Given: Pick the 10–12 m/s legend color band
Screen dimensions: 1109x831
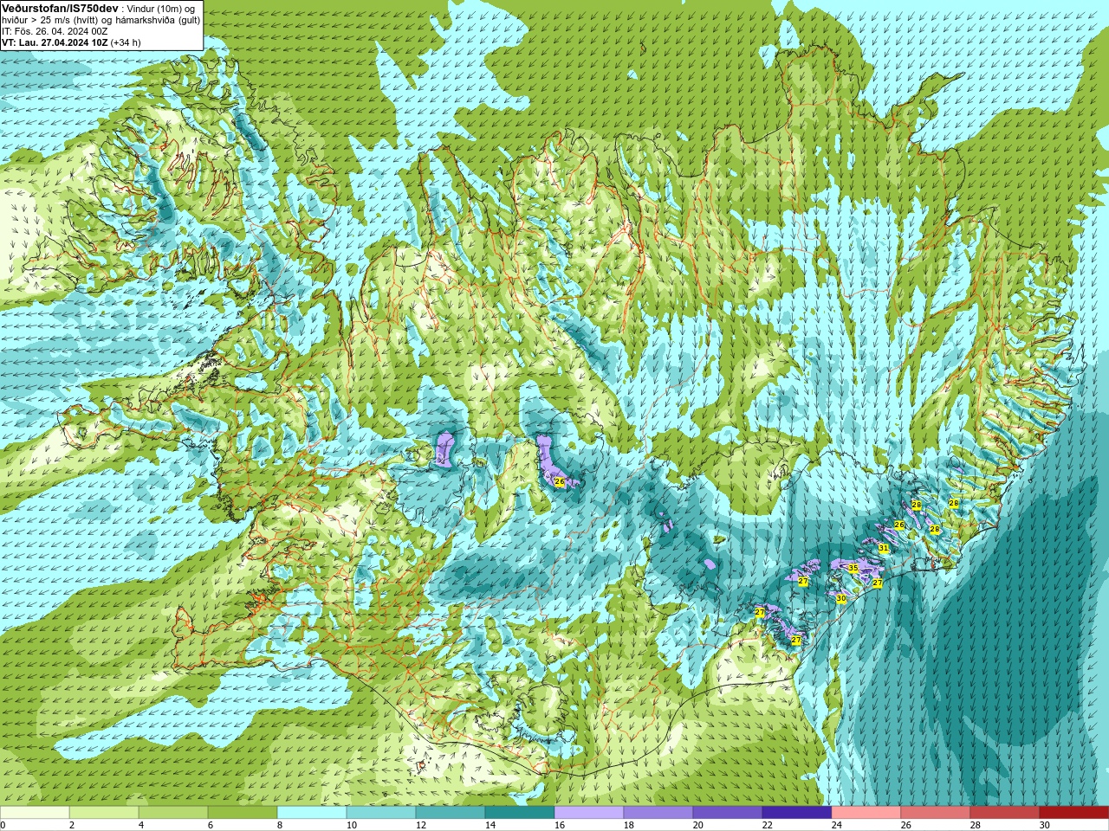Looking at the screenshot, I should click(381, 813).
